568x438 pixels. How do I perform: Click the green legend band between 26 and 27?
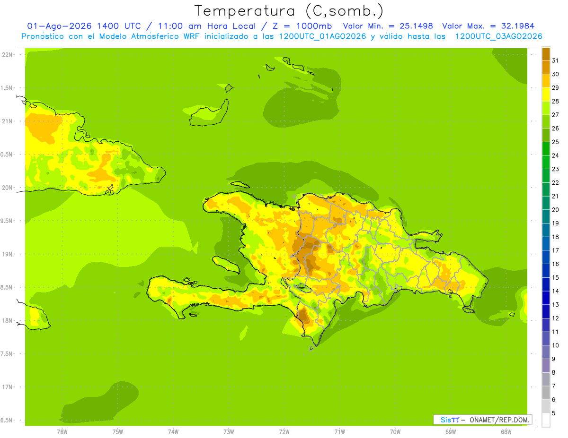click(x=546, y=121)
